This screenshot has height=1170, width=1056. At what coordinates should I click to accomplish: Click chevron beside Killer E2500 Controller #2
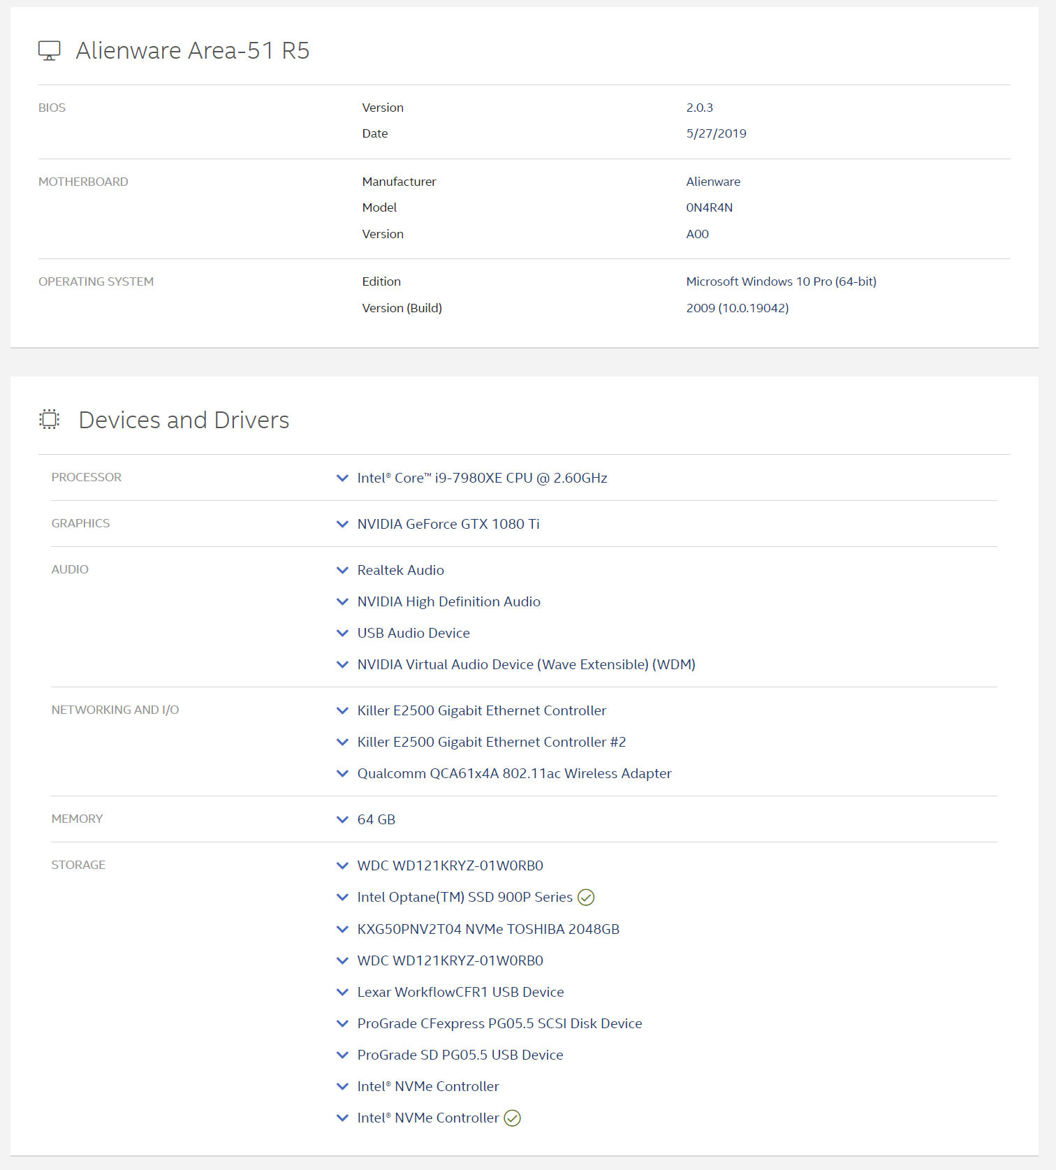click(x=342, y=743)
